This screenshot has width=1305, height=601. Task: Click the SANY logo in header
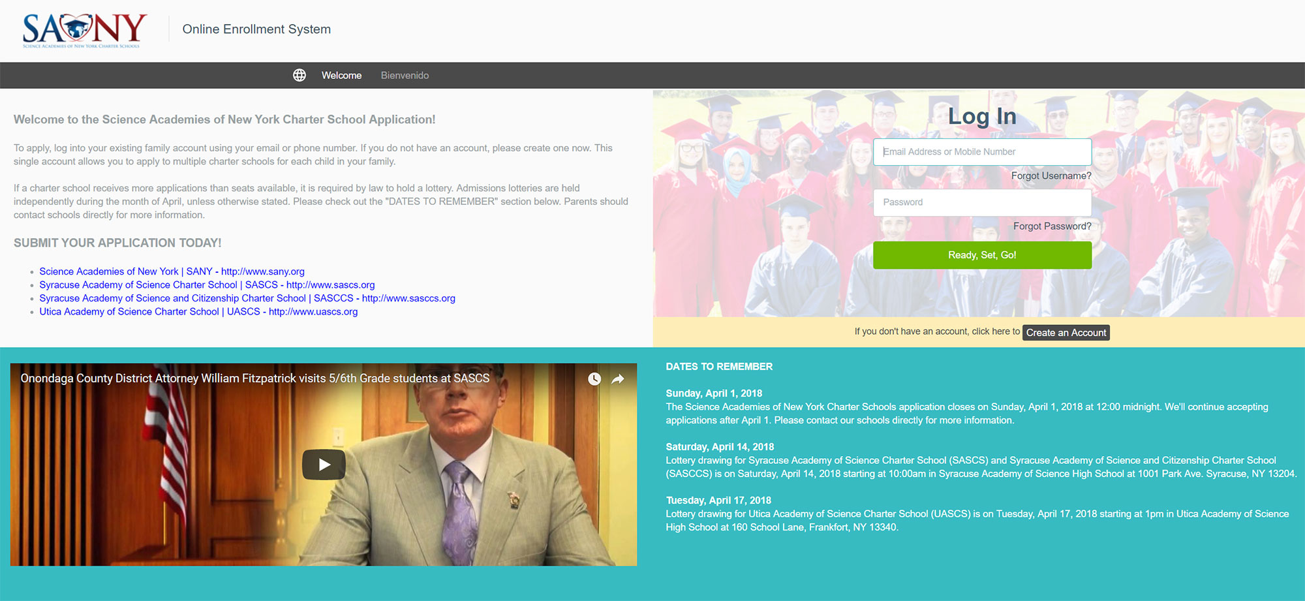point(84,29)
